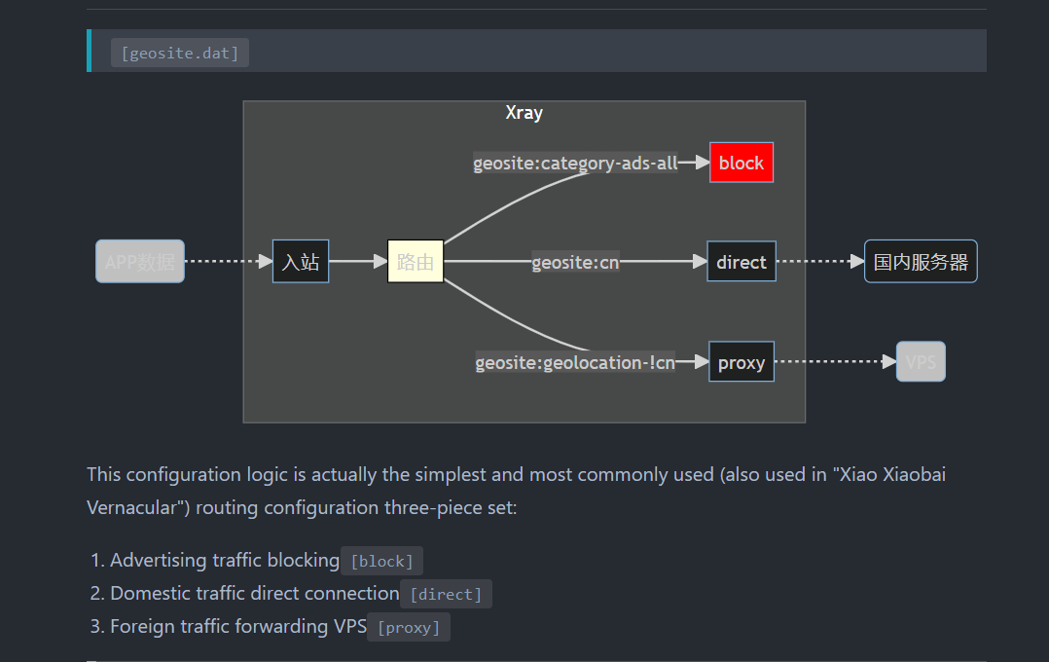Select the grayed VPS node
Image resolution: width=1049 pixels, height=662 pixels.
[x=920, y=361]
